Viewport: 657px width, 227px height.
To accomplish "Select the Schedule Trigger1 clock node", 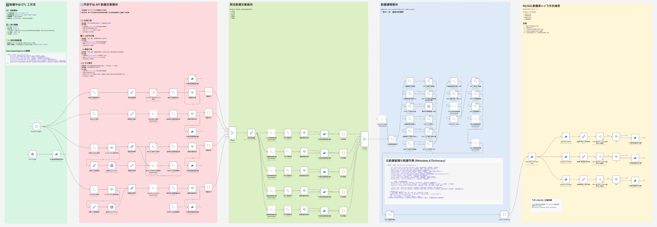I will (x=36, y=126).
